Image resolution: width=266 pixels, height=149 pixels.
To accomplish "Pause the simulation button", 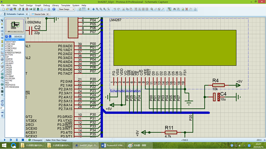I will 17,140.
